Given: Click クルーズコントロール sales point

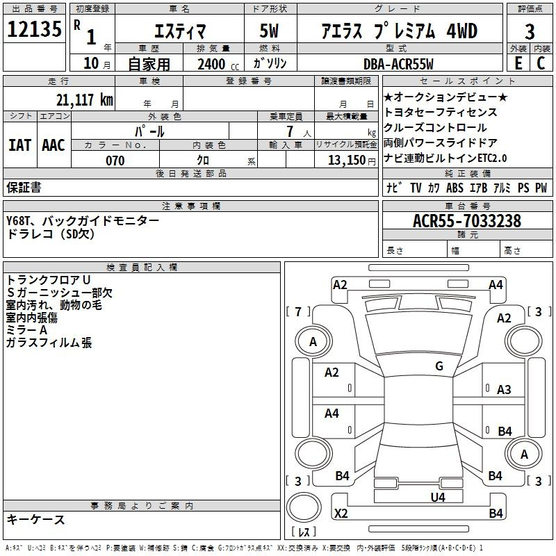Looking at the screenshot, I should [x=436, y=127].
